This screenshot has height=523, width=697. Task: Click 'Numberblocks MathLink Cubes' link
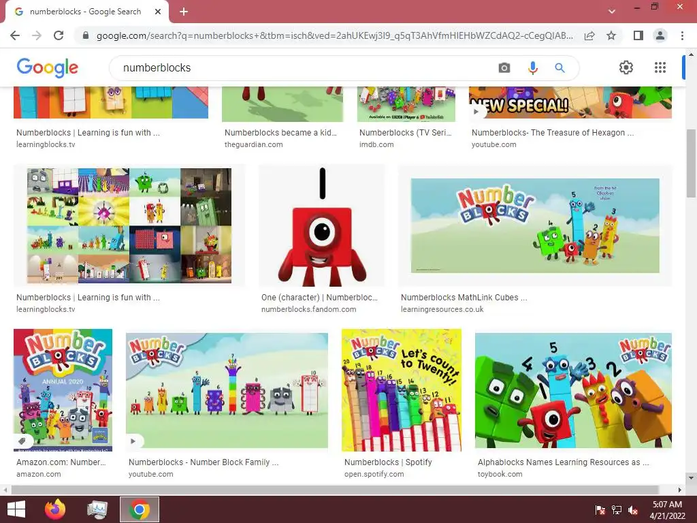(x=464, y=298)
